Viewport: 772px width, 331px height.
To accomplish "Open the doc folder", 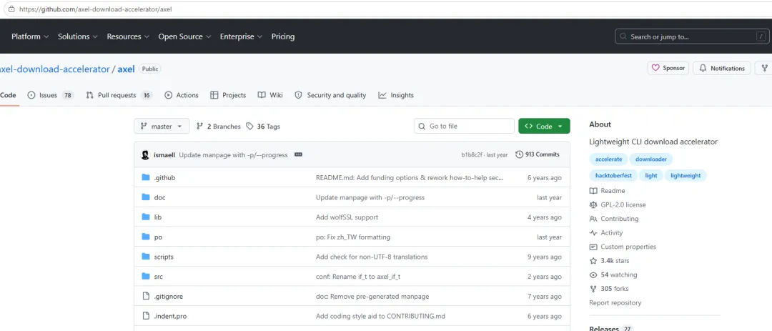I will (x=159, y=197).
